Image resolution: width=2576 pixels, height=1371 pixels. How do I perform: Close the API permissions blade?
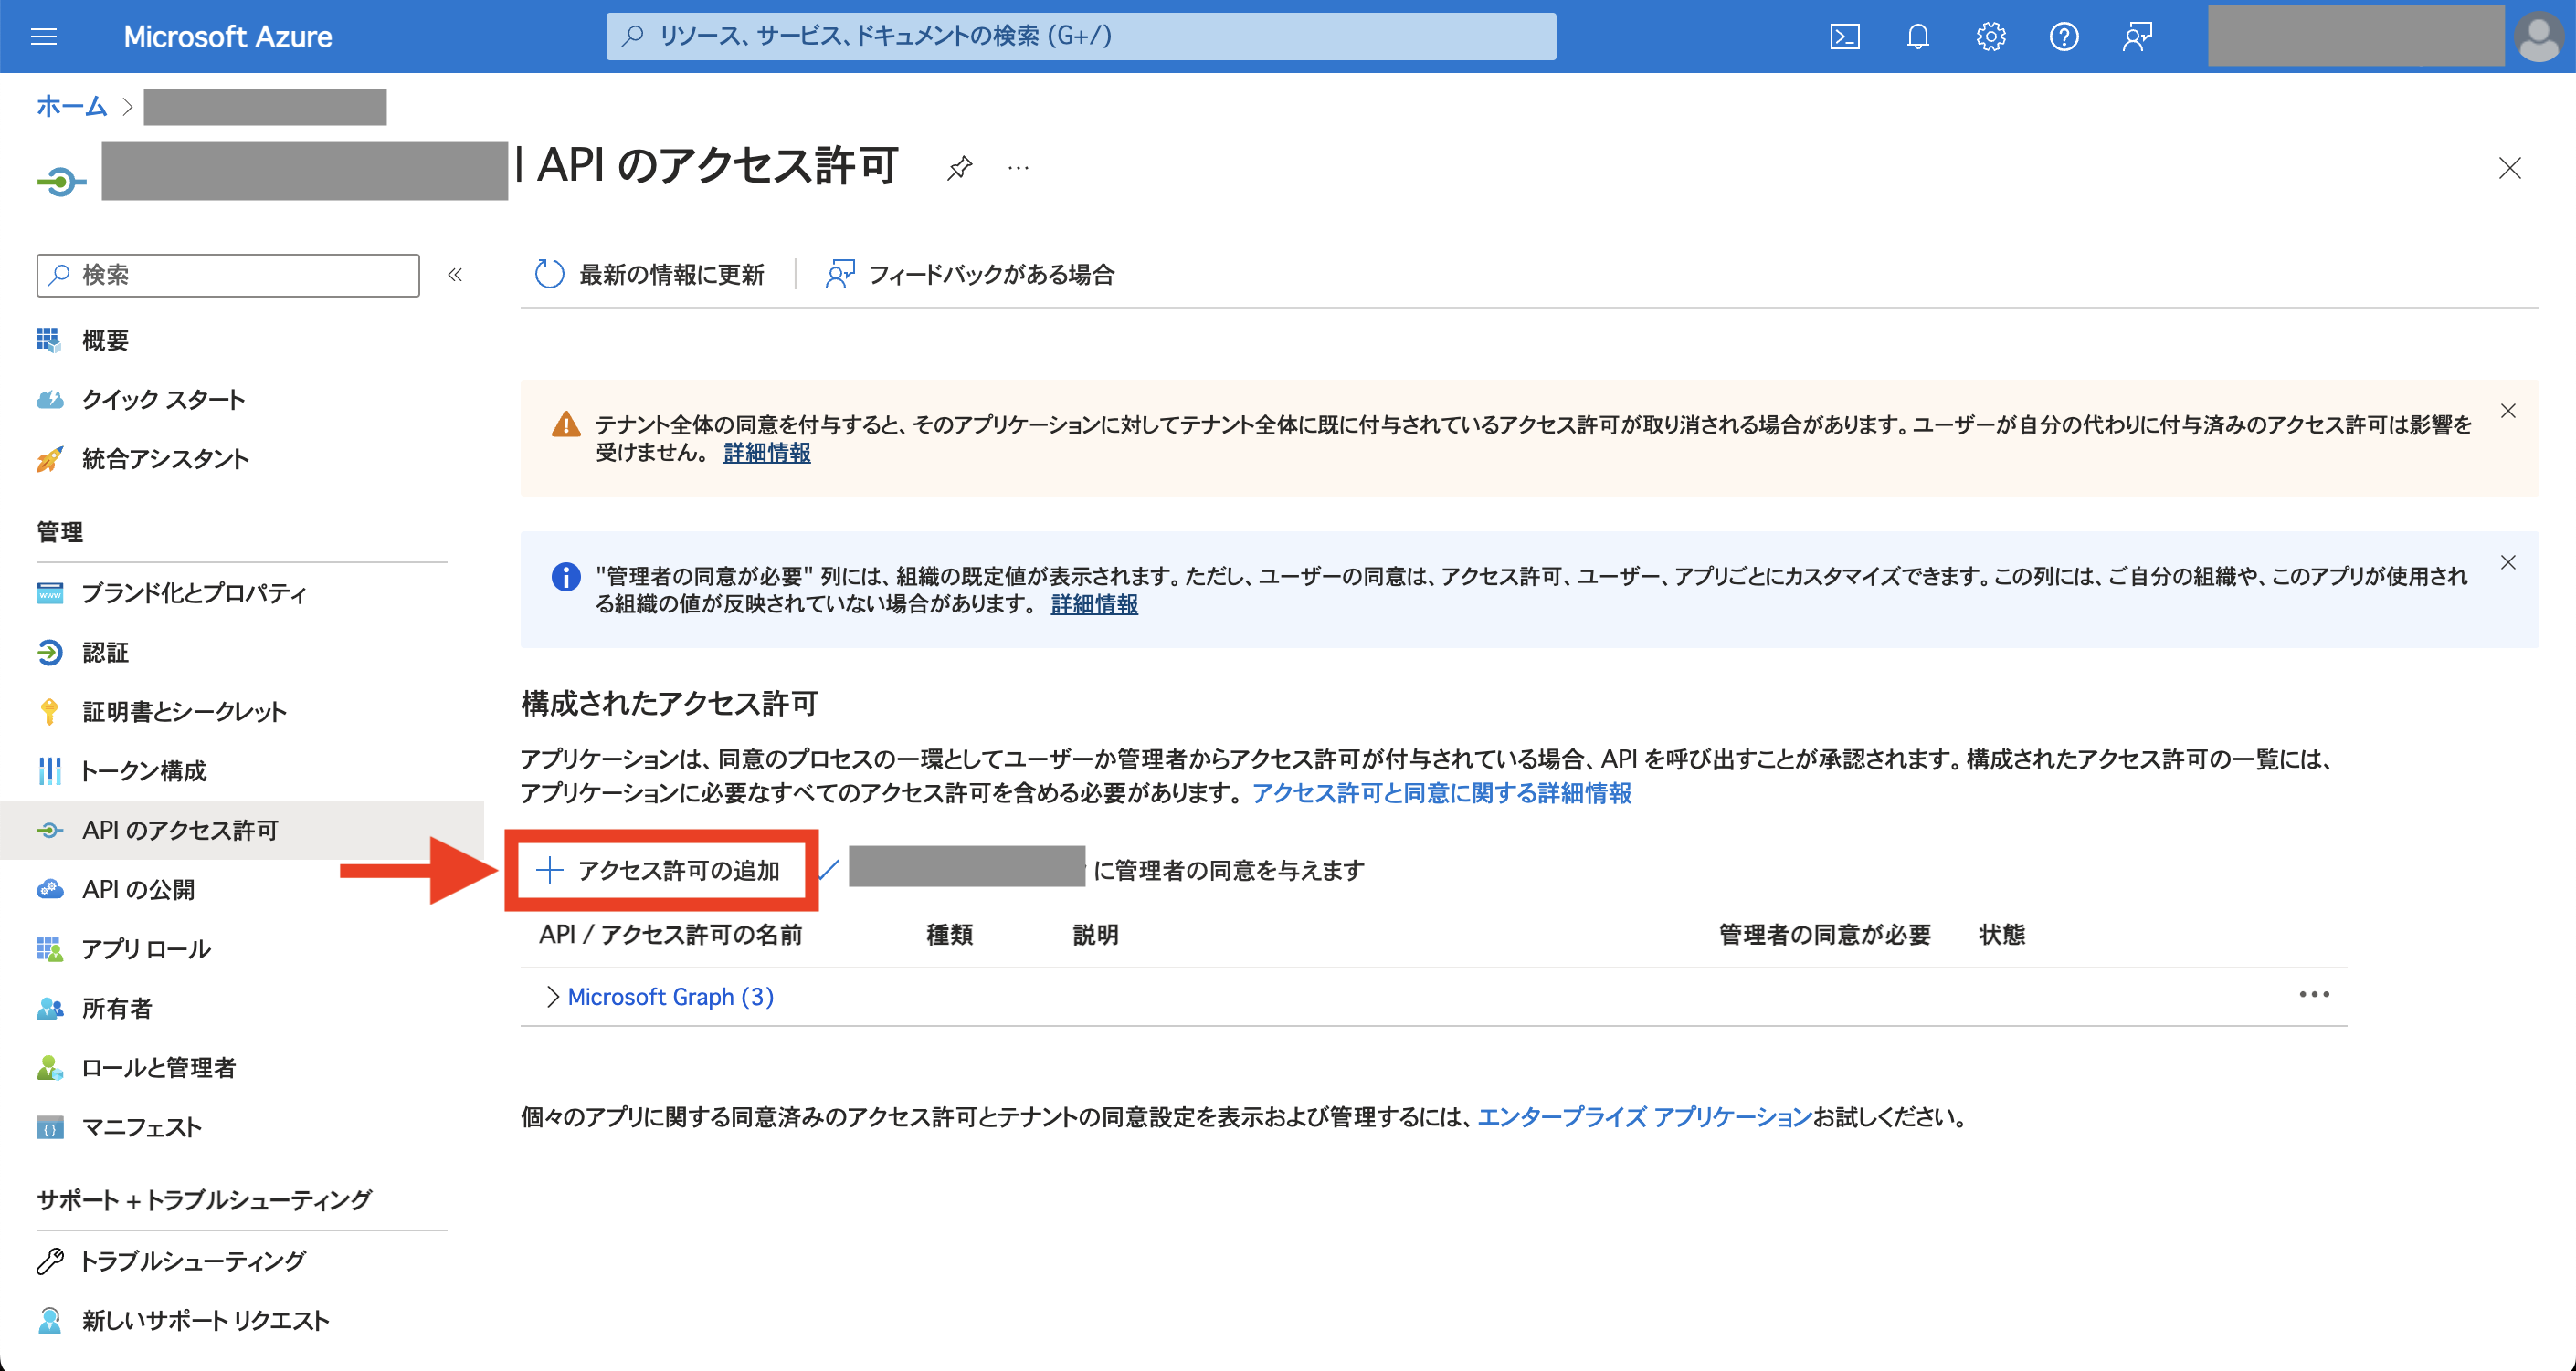(x=2509, y=167)
